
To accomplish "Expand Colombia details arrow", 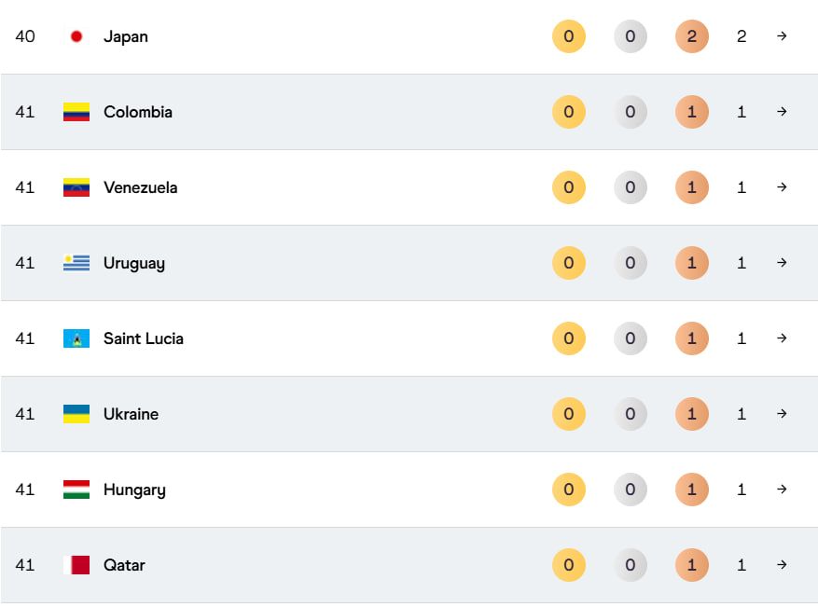I will [x=782, y=112].
